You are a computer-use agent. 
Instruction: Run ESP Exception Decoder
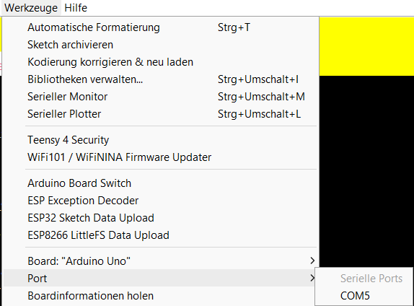(161, 201)
